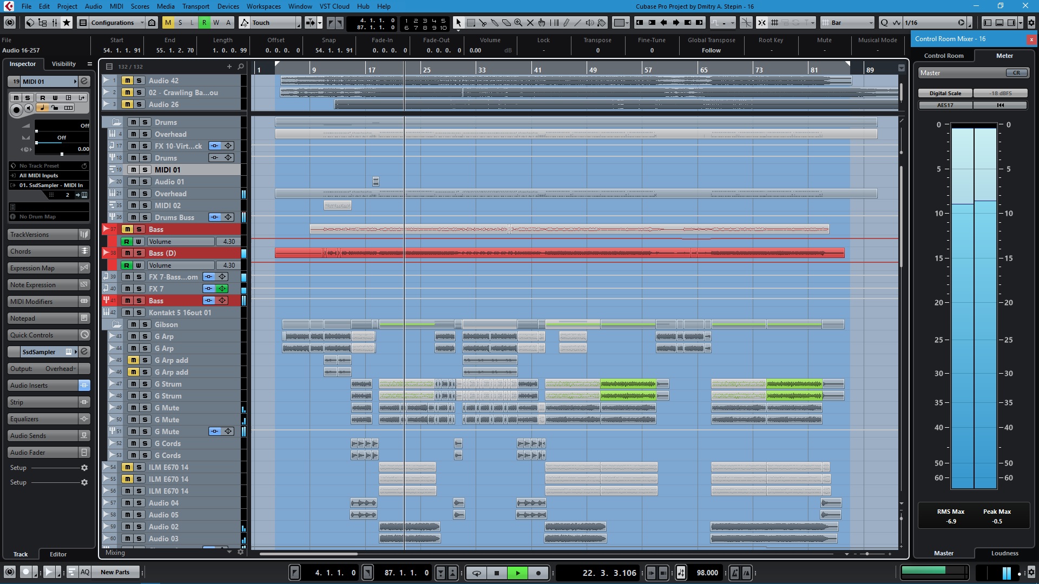Toggle the cycle loop button
Viewport: 1039px width, 584px height.
pyautogui.click(x=476, y=573)
